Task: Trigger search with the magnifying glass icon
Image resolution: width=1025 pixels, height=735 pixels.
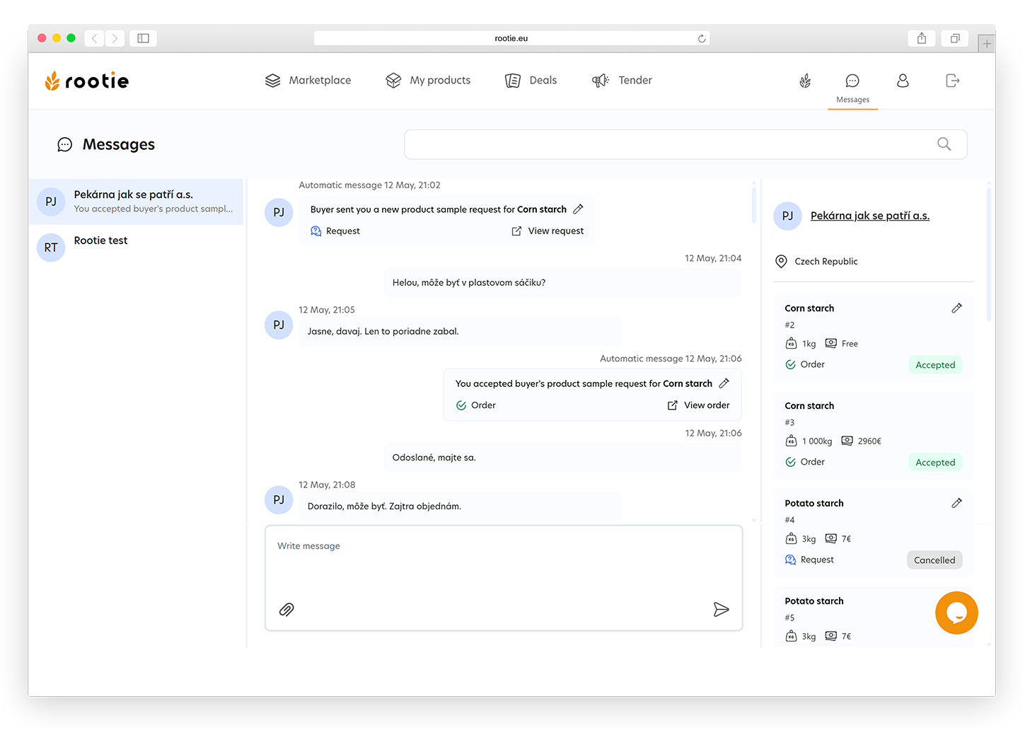Action: 944,144
